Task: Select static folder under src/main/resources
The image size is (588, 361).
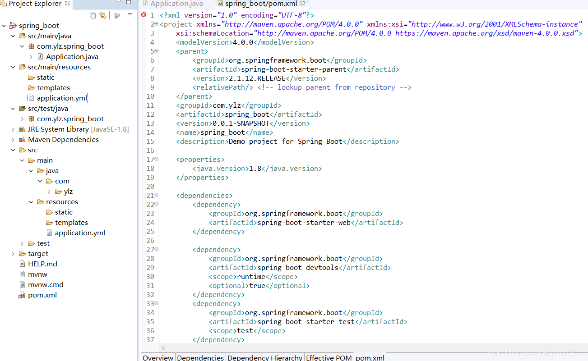Action: pos(46,78)
